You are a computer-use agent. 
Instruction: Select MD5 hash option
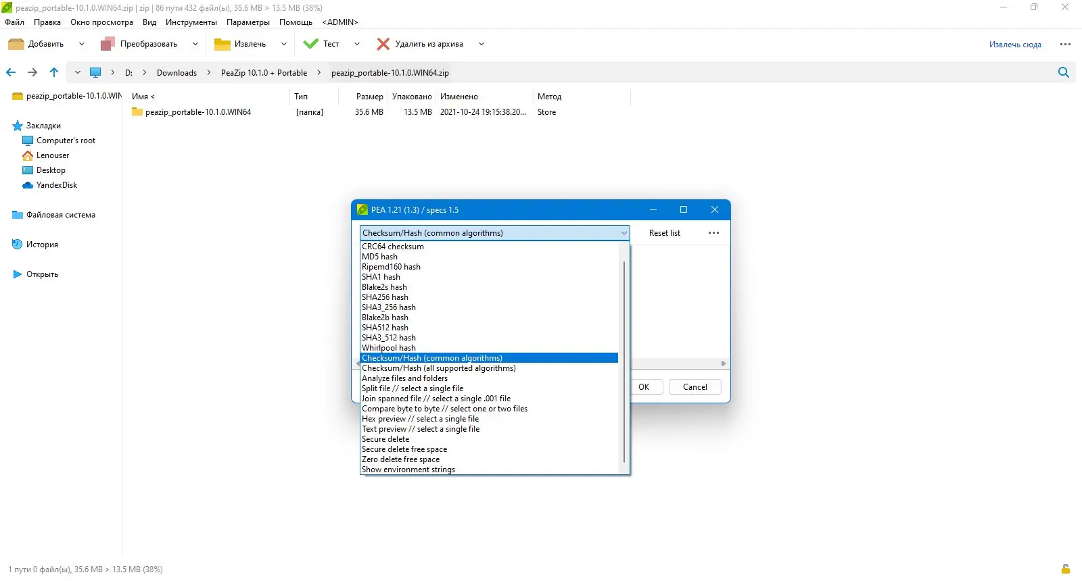pos(490,257)
